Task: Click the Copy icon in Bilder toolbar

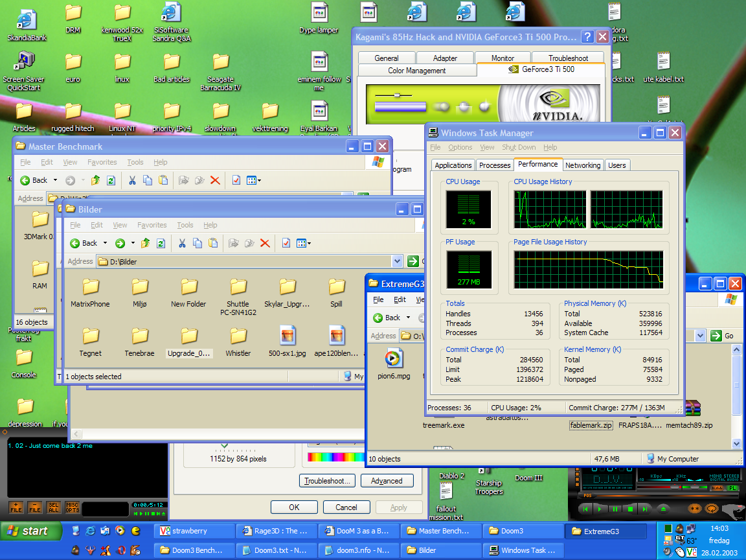Action: tap(198, 243)
